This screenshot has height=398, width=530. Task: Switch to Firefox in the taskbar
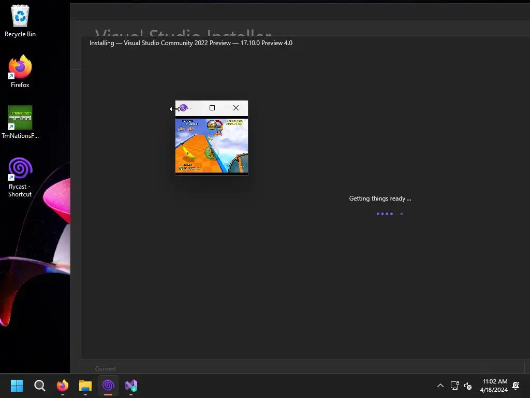[63, 386]
